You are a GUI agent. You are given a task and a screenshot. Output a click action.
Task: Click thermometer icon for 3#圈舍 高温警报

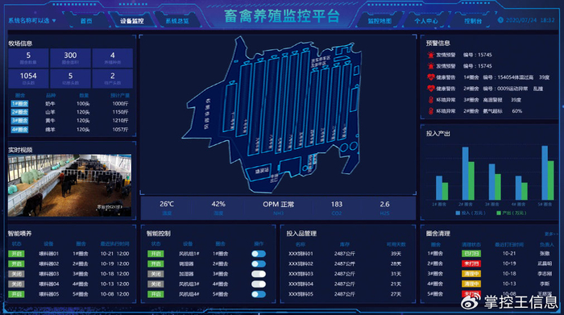pyautogui.click(x=430, y=100)
